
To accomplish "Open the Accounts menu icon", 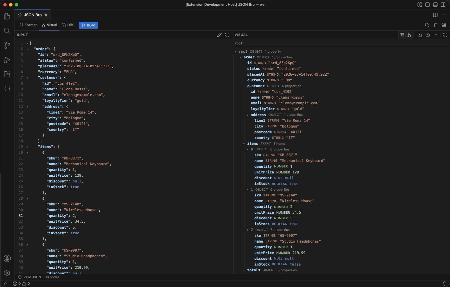I will (7, 258).
